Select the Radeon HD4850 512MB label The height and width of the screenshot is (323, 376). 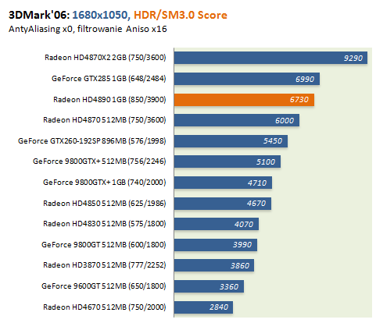click(x=105, y=204)
